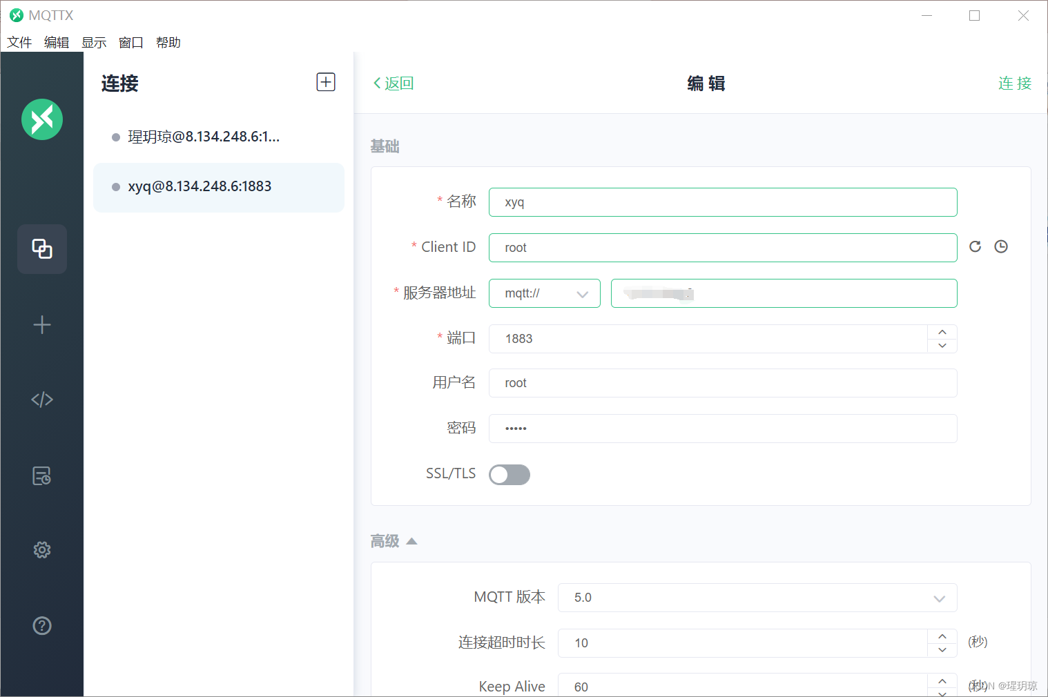
Task: Open MQTTX settings via the gear icon
Action: 41,549
